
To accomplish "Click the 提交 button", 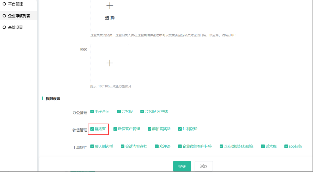I will (x=182, y=166).
